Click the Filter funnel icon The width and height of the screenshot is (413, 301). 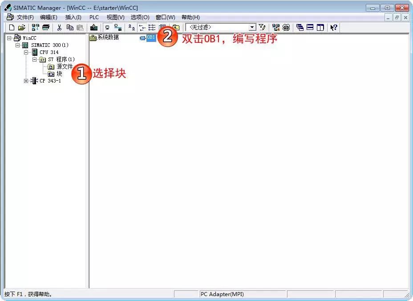point(262,28)
